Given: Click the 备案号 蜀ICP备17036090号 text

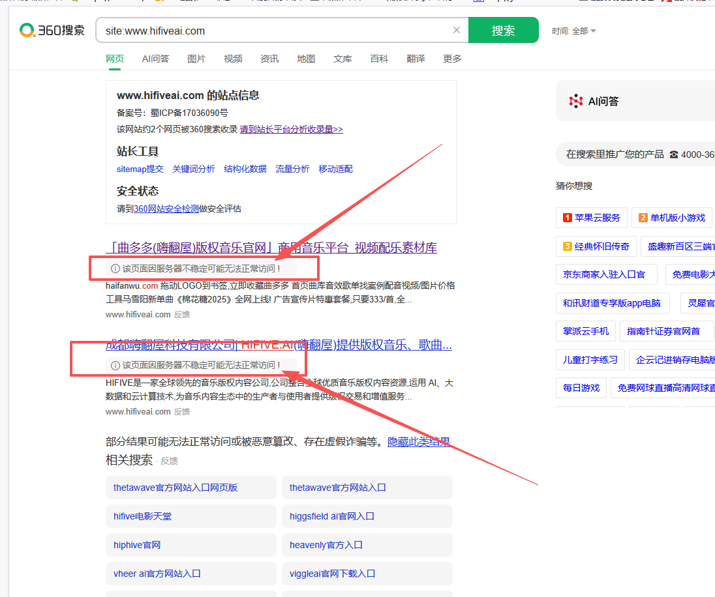Looking at the screenshot, I should (x=172, y=113).
